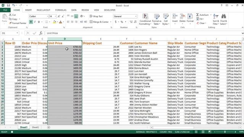This screenshot has width=244, height=137.
Task: Click the Decrease Decimal icon
Action: click(x=135, y=22)
